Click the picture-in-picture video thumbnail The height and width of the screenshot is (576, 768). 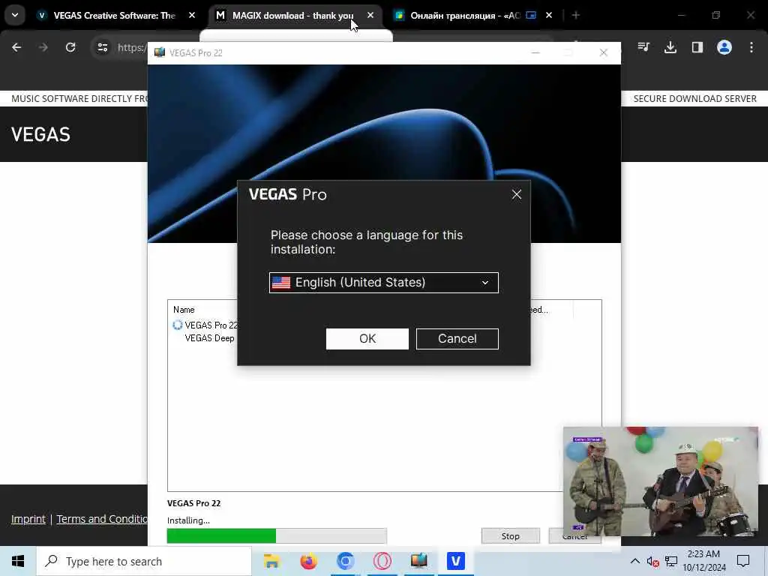point(660,481)
